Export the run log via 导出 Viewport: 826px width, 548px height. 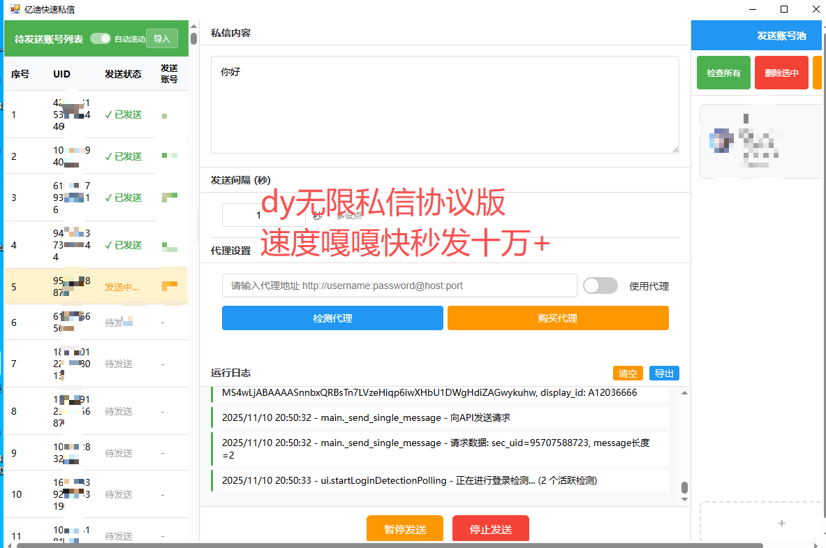coord(663,373)
